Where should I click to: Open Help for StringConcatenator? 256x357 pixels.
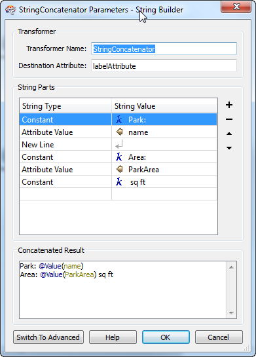pyautogui.click(x=113, y=337)
